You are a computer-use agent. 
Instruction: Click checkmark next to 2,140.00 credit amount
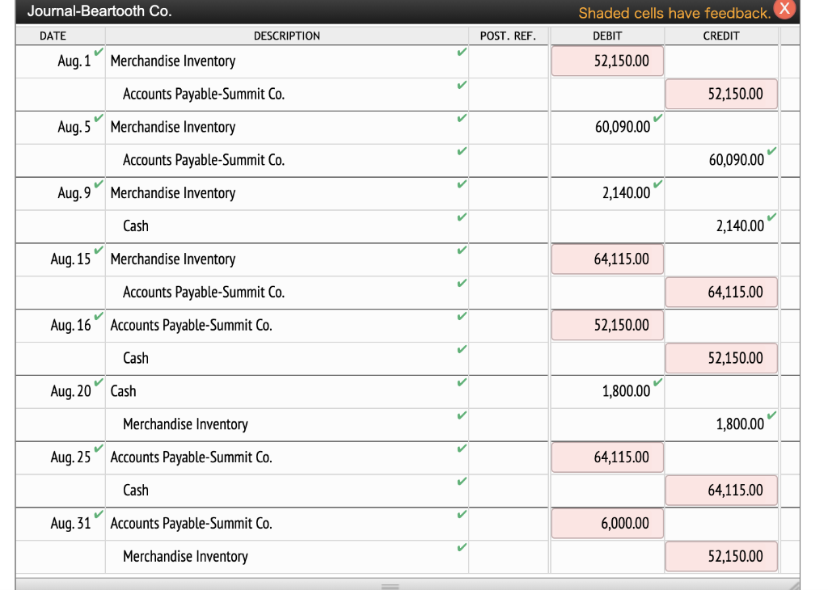771,217
